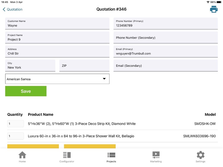Edit the primary phone number field
This screenshot has height=167, width=223.
[166, 23]
